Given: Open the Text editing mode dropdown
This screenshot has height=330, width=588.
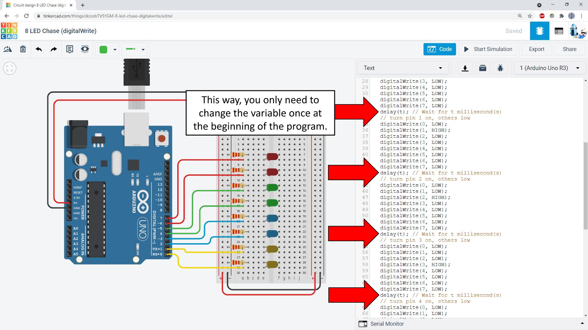Looking at the screenshot, I should click(x=403, y=68).
